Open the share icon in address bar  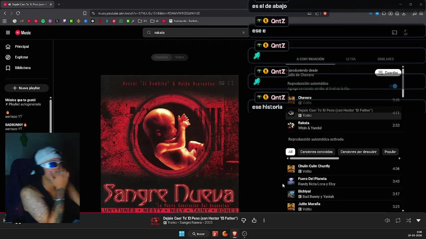click(x=317, y=13)
